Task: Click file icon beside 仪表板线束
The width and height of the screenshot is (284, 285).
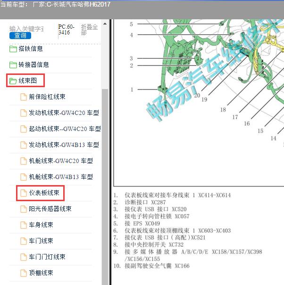Action: click(x=24, y=193)
